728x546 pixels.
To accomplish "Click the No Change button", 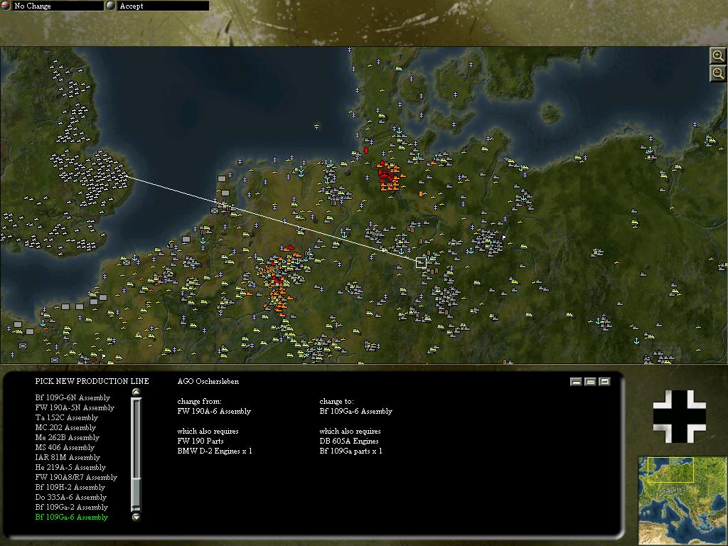I will (57, 6).
